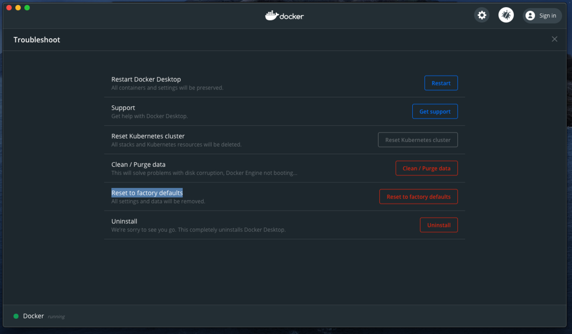Image resolution: width=572 pixels, height=334 pixels.
Task: Click 'All containers and settings will be preserved.' text
Action: (x=167, y=88)
